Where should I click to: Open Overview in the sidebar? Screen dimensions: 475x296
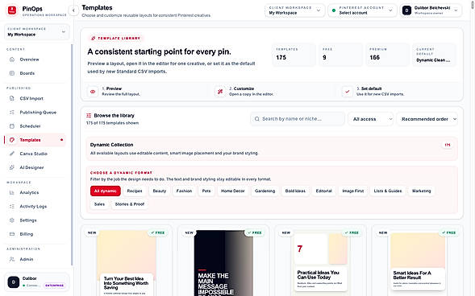(35, 60)
